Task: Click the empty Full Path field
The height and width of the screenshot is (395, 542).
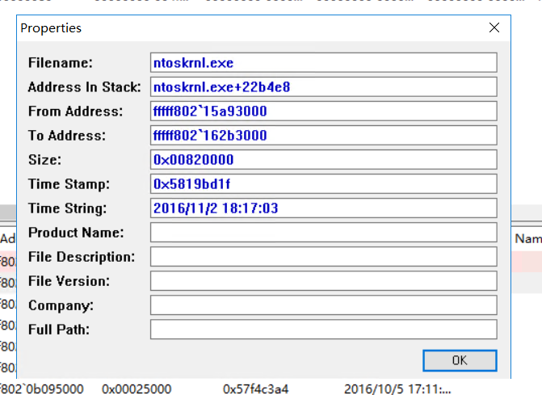Action: click(324, 330)
